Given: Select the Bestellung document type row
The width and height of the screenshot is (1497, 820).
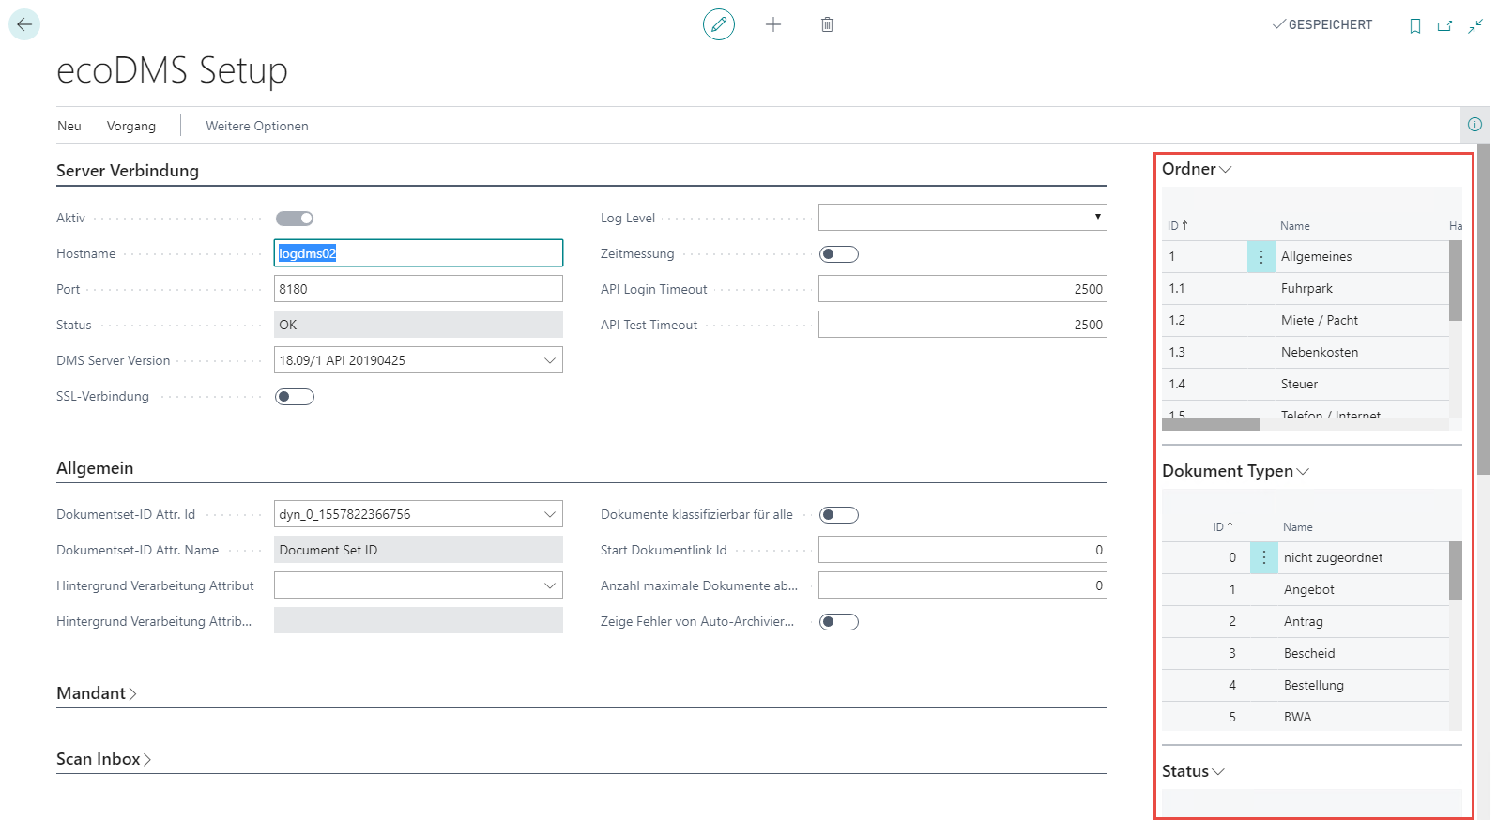Looking at the screenshot, I should (1306, 686).
